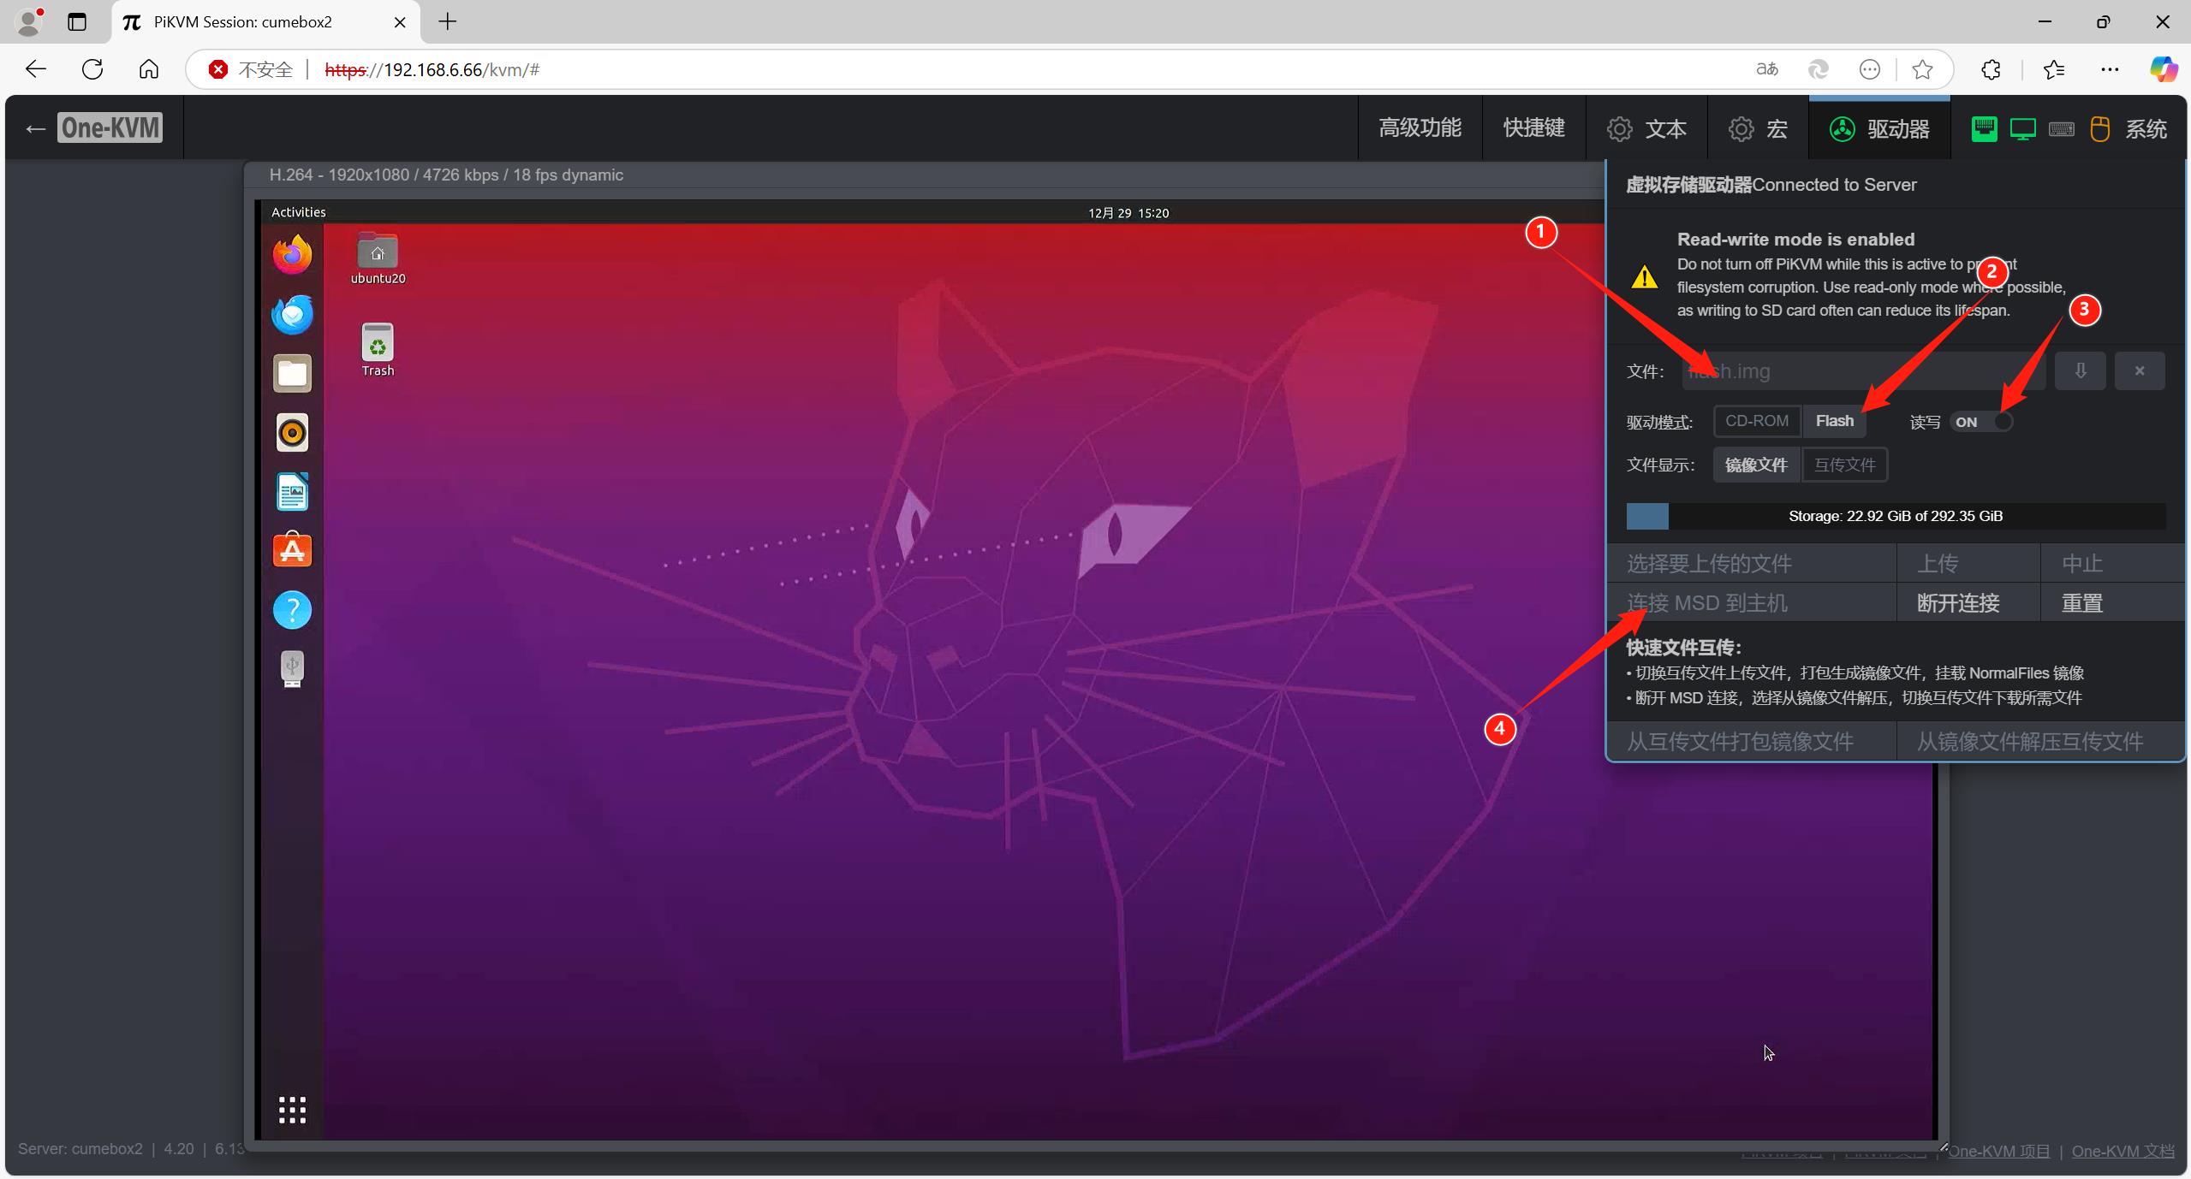Image resolution: width=2191 pixels, height=1179 pixels.
Task: Click the drive fan icon in 驱动器 menu
Action: coord(1842,128)
